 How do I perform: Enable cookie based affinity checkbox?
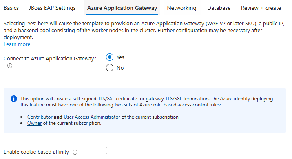point(110,150)
